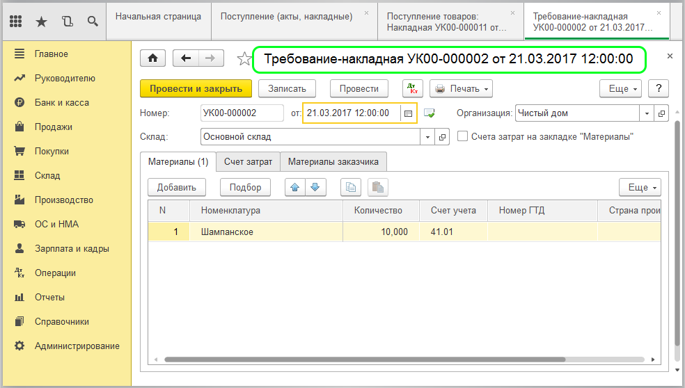Click Добавить to add a row
Viewport: 685px width, 388px height.
177,188
